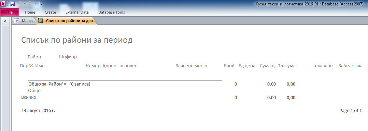The image size is (368, 131).
Task: Click the Общо за 'Район' summary text box
Action: 125,83
